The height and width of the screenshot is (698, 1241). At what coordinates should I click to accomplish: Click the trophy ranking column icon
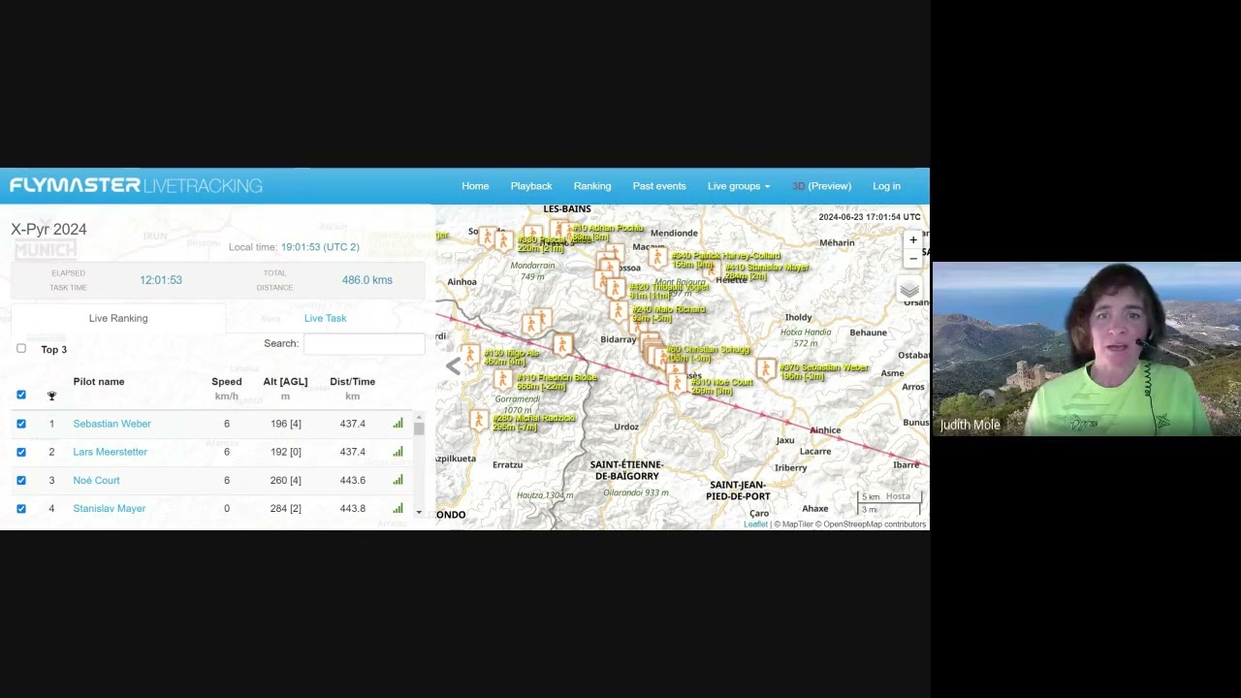click(x=51, y=395)
